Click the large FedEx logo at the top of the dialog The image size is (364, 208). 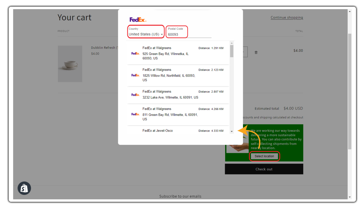point(138,20)
